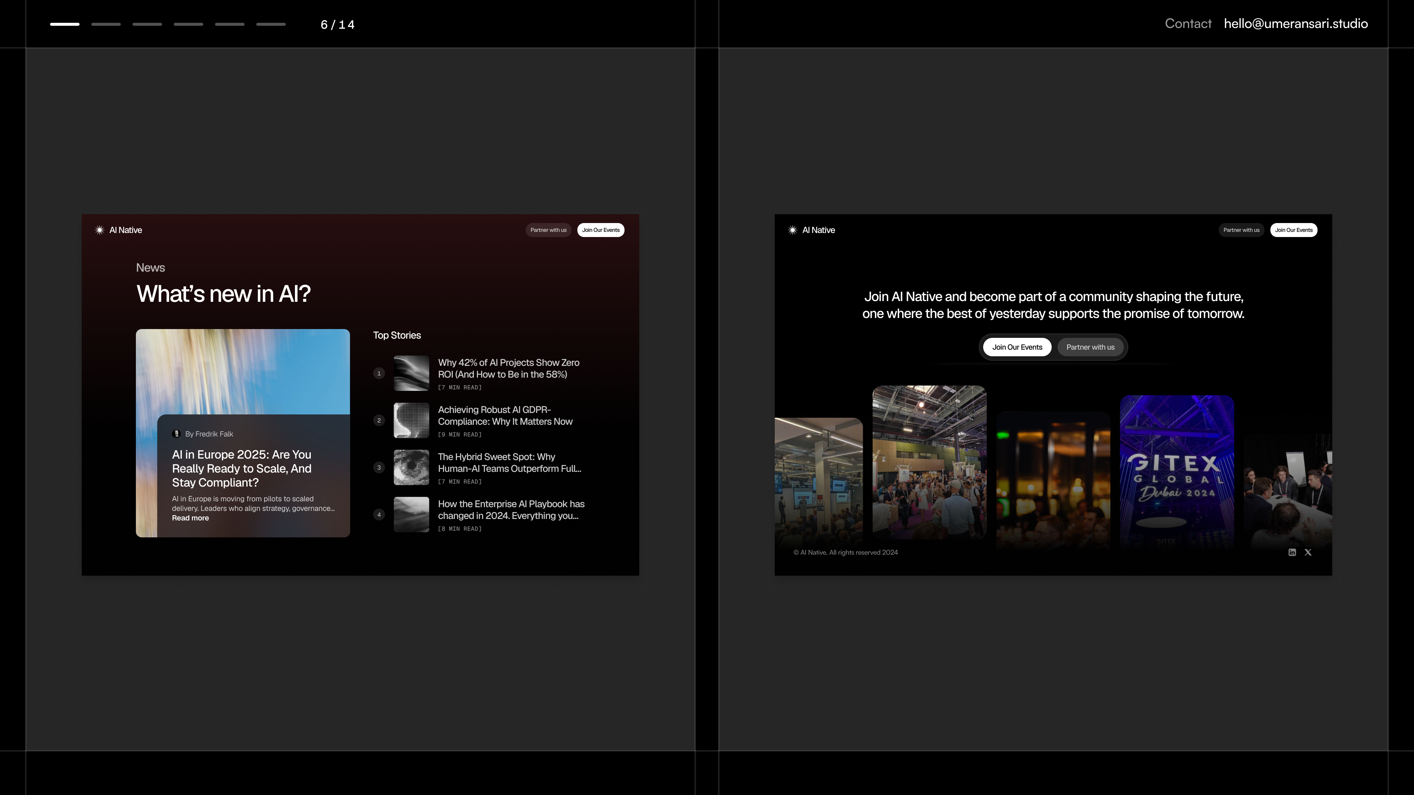Open Achieving Robust AI GDPR-Compliance story
This screenshot has height=795, width=1414.
[504, 416]
